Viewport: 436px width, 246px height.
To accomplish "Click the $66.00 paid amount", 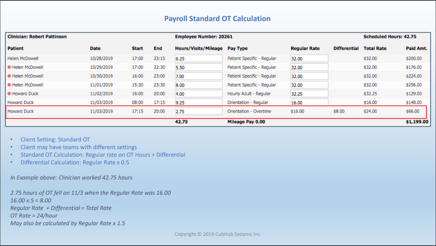I will coord(413,111).
